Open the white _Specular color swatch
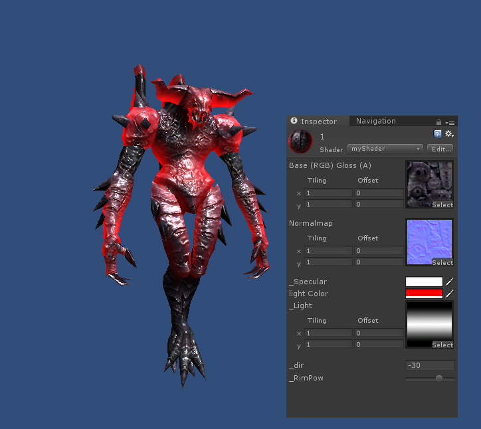Screen dimensions: 481x429 pyautogui.click(x=424, y=282)
